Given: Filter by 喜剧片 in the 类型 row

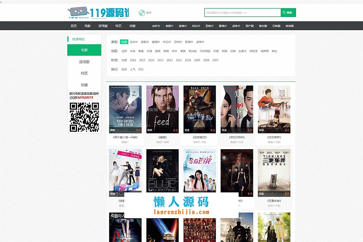Looking at the screenshot, I should (x=145, y=42).
